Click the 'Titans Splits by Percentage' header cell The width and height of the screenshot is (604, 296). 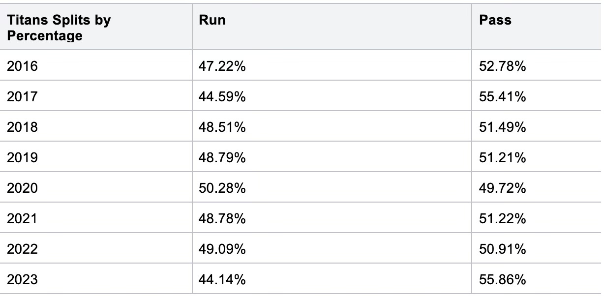(96, 27)
